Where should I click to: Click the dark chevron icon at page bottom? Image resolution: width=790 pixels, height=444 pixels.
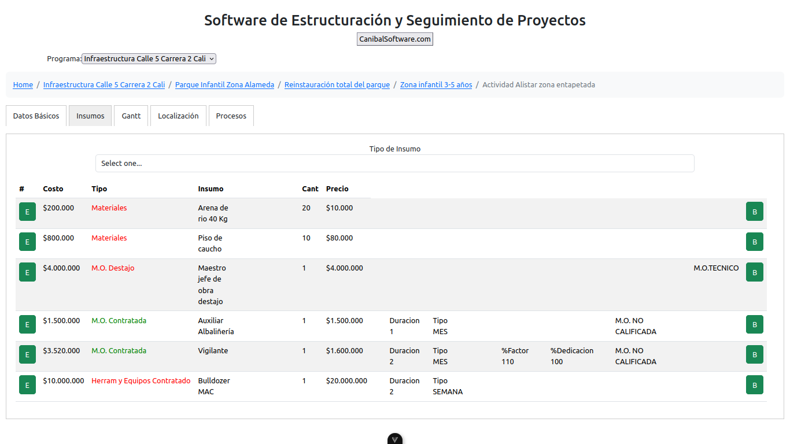point(395,439)
